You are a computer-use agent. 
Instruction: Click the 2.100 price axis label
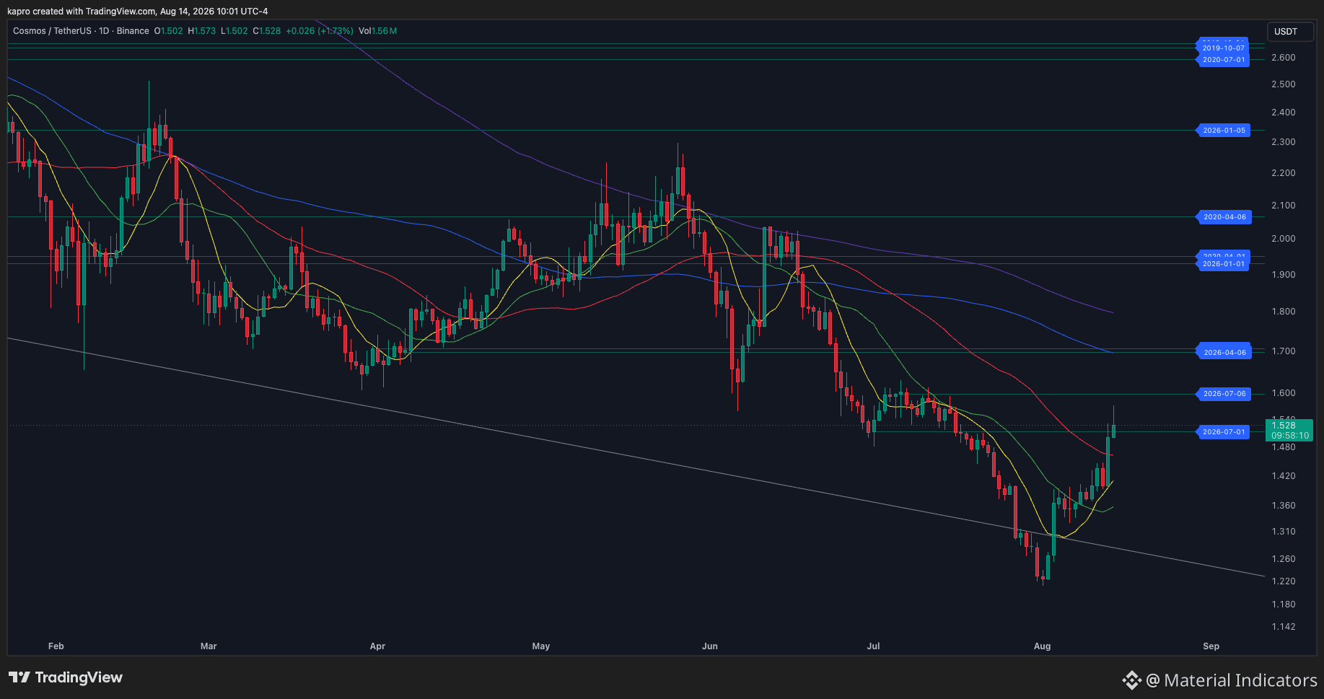(1283, 206)
